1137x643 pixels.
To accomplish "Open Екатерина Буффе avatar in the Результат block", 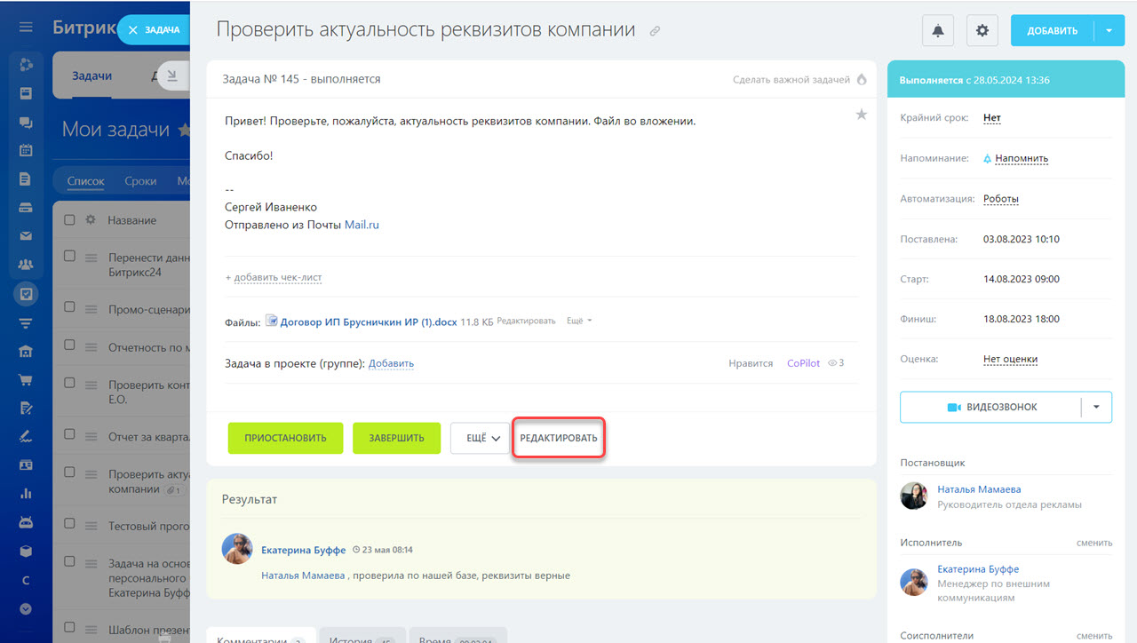I will [236, 549].
